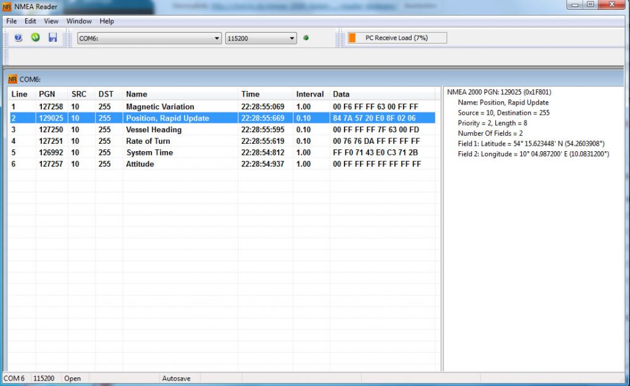Select the "Attitude" row

[221, 164]
